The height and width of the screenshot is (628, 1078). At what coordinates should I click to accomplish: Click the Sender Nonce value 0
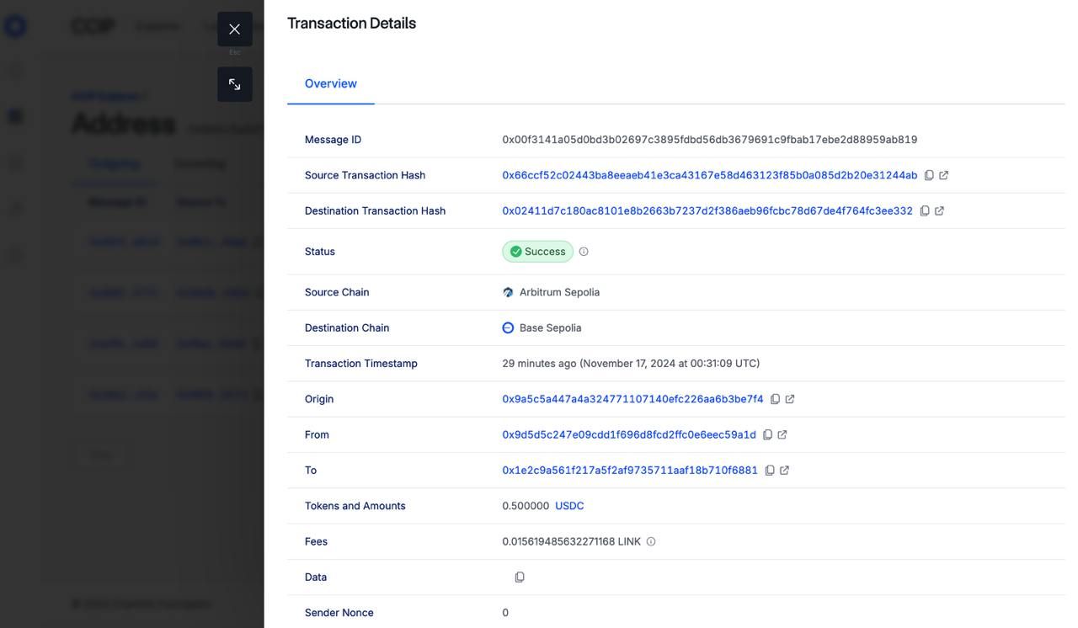coord(505,613)
